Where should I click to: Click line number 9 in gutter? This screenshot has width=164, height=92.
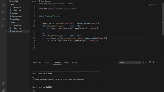click(x=35, y=23)
